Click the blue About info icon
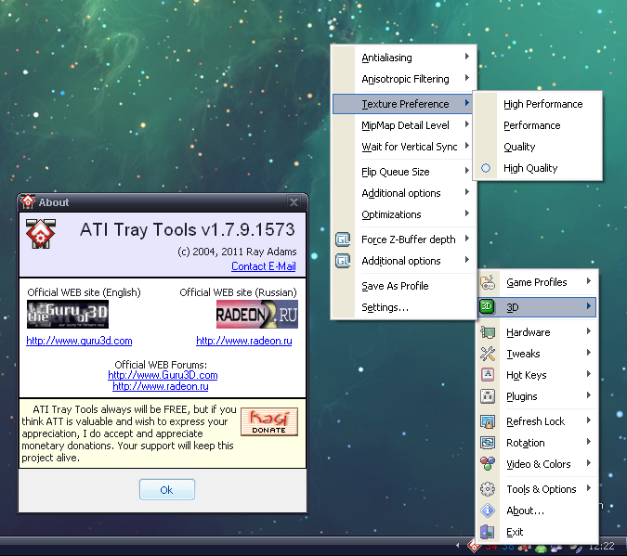627x556 pixels. pyautogui.click(x=488, y=511)
